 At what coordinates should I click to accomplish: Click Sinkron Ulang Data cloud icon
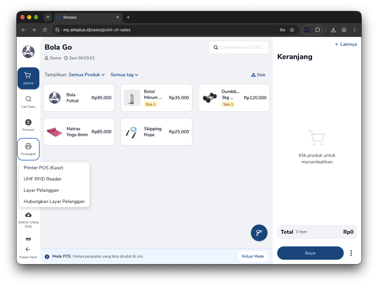tap(28, 215)
